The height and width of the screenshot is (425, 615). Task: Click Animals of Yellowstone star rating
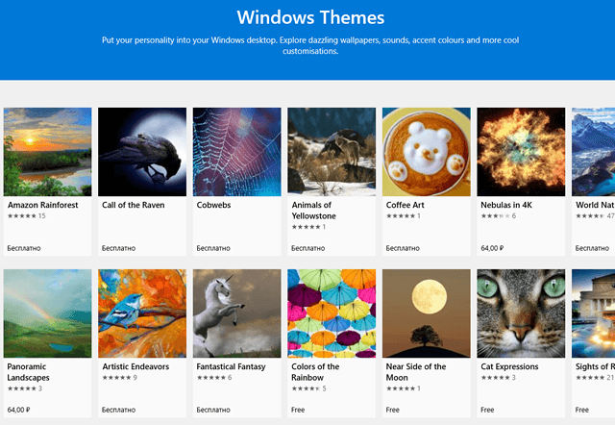point(306,227)
